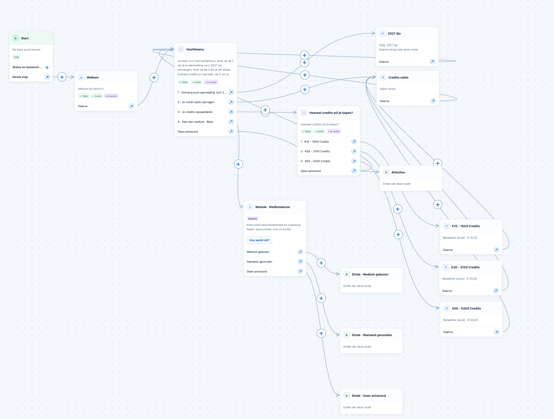The width and height of the screenshot is (554, 419).
Task: Click the Daarna arrow in Welkom node
Action: pyautogui.click(x=131, y=106)
